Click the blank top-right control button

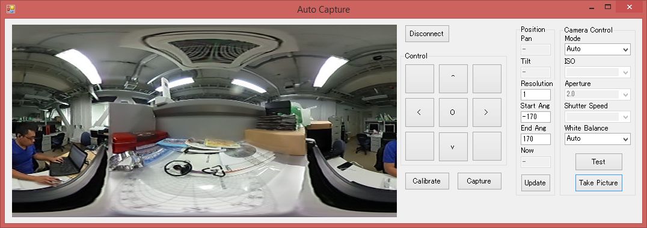pos(487,78)
